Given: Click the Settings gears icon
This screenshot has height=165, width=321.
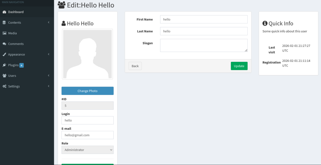Looking at the screenshot, I should click(x=4, y=86).
